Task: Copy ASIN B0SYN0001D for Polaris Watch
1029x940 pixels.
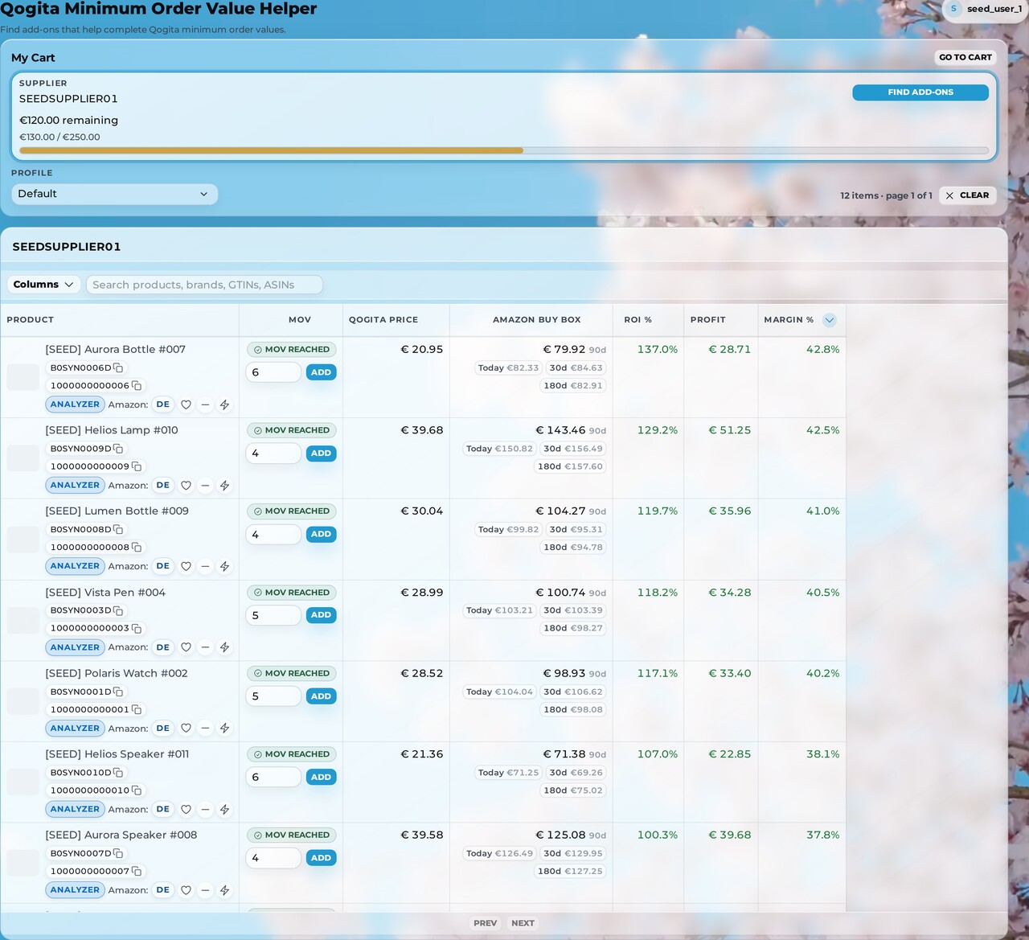Action: tap(118, 692)
